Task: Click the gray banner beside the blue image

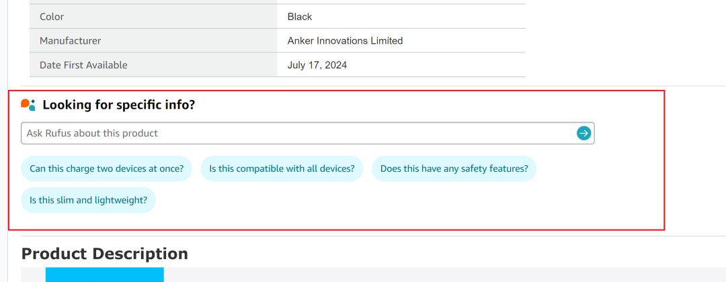Action: [x=444, y=275]
